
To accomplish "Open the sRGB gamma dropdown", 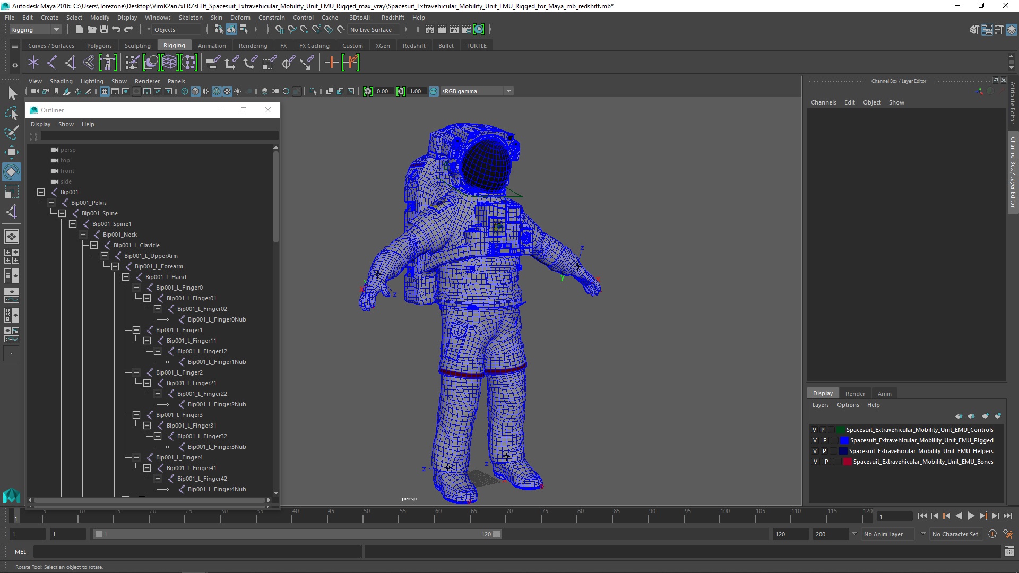I will 508,91.
